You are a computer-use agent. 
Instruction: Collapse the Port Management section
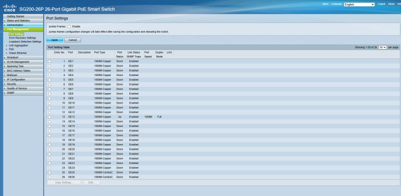23,29
